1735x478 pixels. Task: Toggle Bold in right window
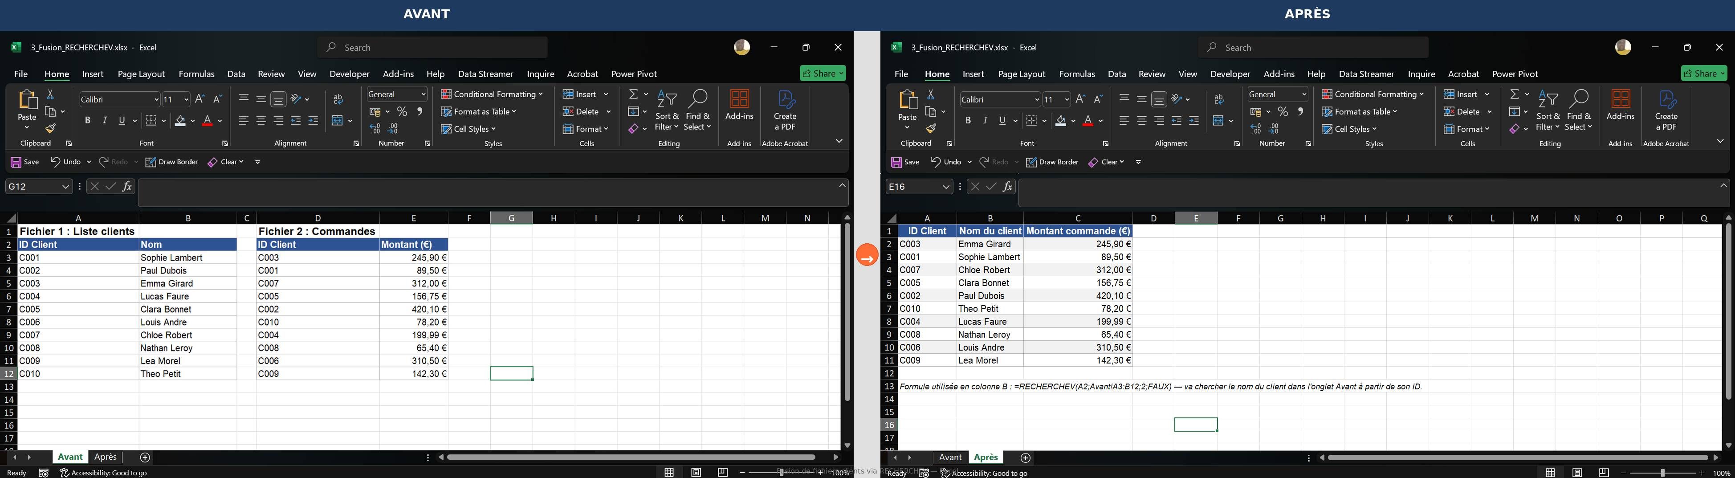(x=968, y=121)
